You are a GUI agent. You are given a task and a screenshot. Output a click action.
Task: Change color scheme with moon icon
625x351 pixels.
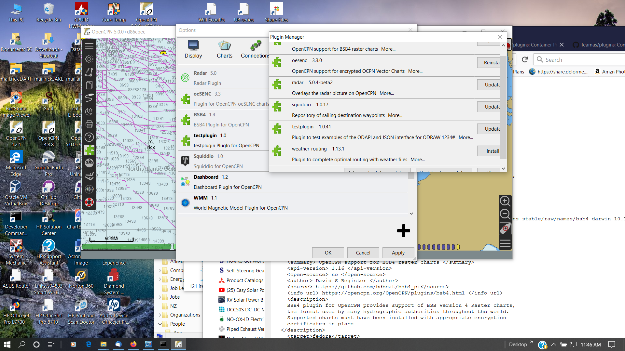pyautogui.click(x=89, y=111)
